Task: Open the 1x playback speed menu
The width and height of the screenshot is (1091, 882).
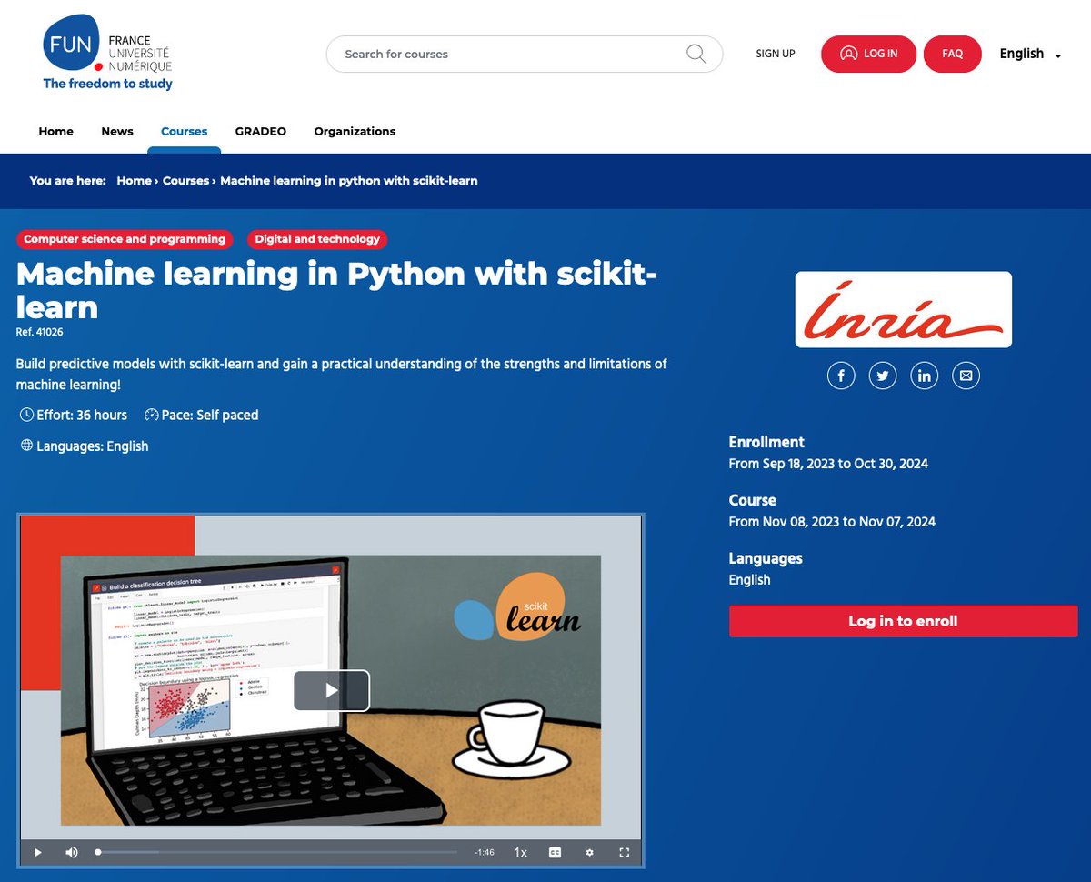Action: pyautogui.click(x=520, y=852)
